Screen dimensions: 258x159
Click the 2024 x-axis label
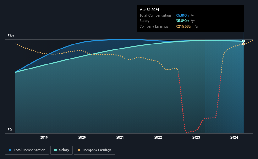[234, 137]
